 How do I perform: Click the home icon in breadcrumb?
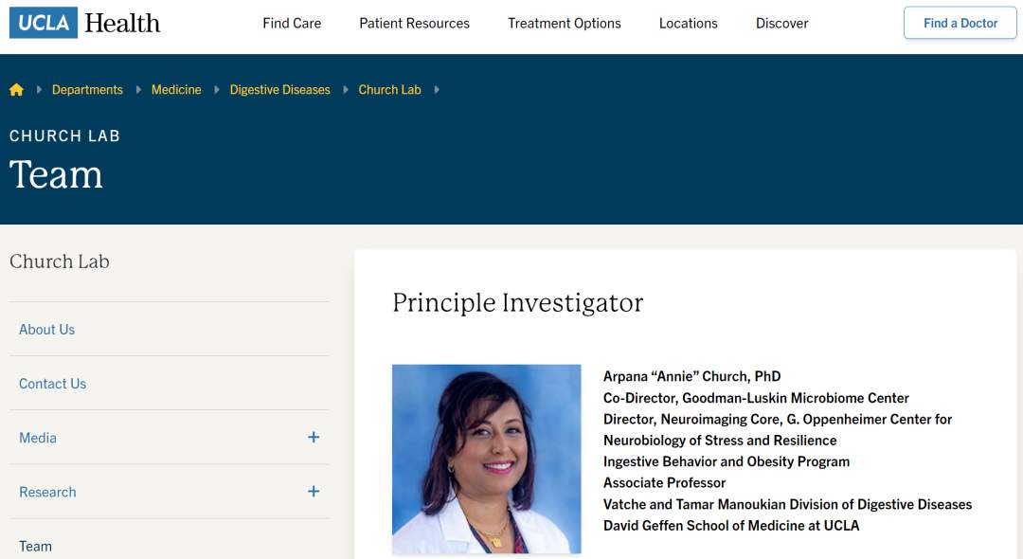pos(16,90)
